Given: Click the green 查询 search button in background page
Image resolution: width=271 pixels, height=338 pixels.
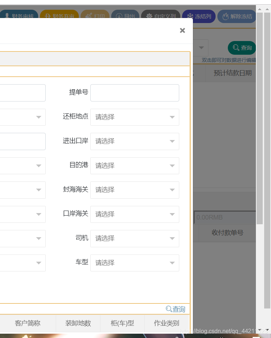Looking at the screenshot, I should tap(242, 48).
